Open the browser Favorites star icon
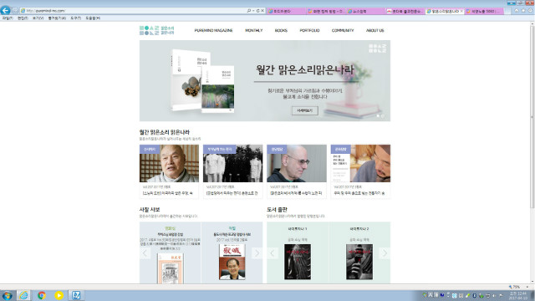Image resolution: width=535 pixels, height=301 pixels. pos(523,11)
